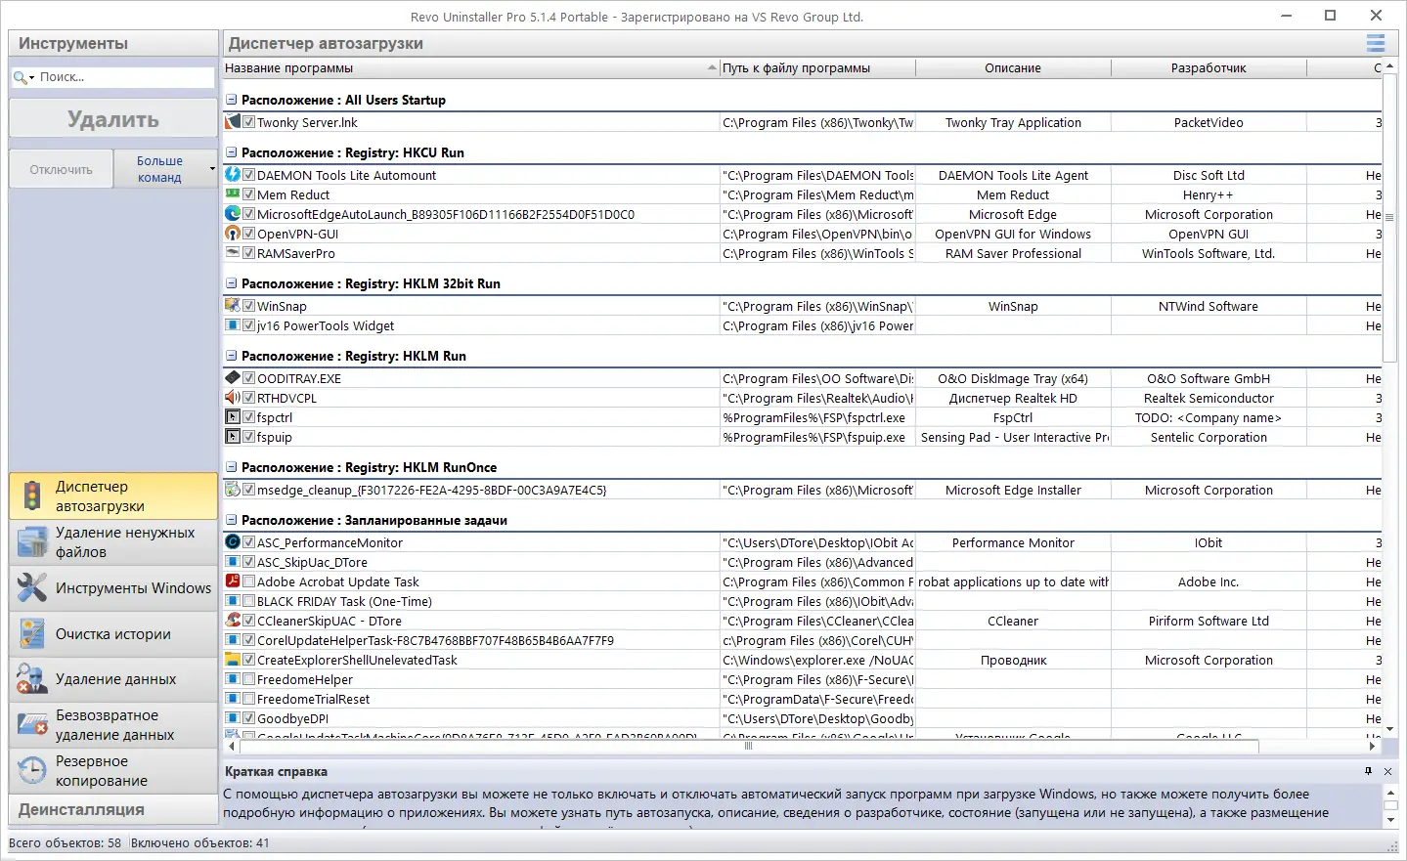Sort by Путь к файлу программы column
1407x861 pixels.
click(817, 68)
